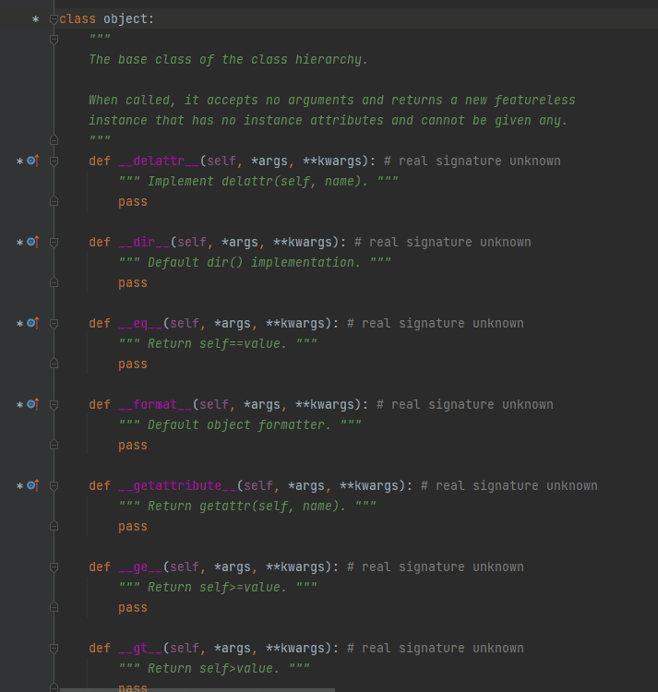The width and height of the screenshot is (658, 692).
Task: Collapse the __dir__ method fold marker
Action: 54,242
